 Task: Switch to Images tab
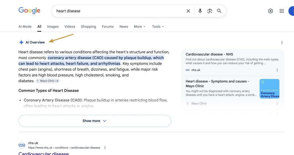click(53, 27)
